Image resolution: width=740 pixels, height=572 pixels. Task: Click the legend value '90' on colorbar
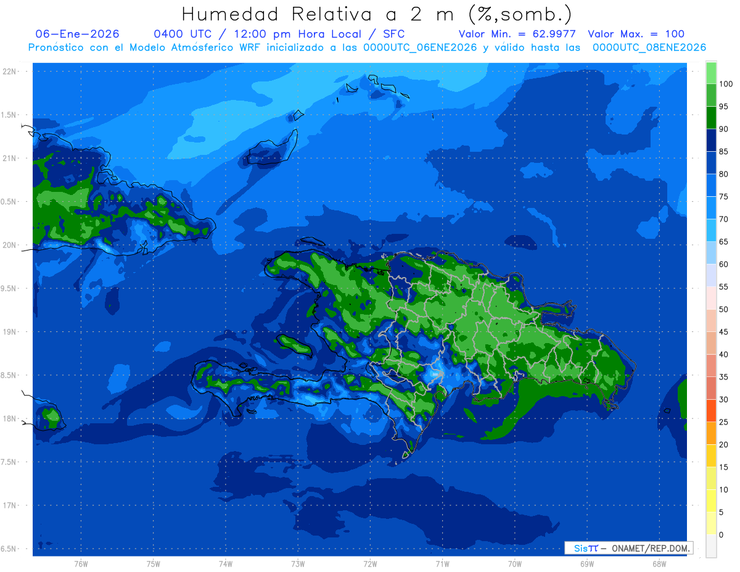pos(723,129)
